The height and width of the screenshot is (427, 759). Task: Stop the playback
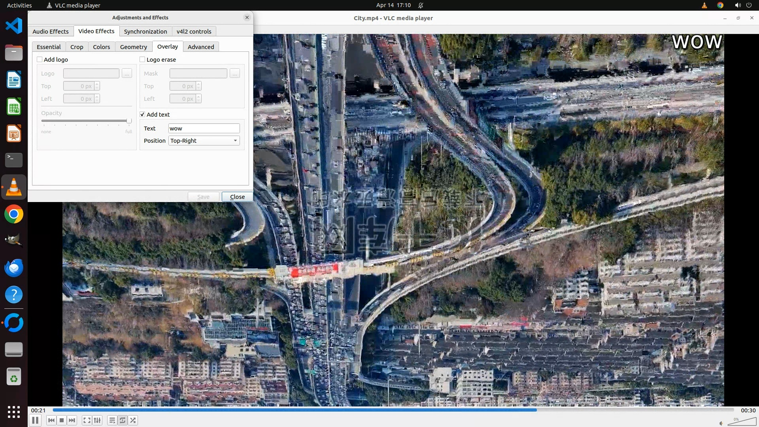click(62, 420)
